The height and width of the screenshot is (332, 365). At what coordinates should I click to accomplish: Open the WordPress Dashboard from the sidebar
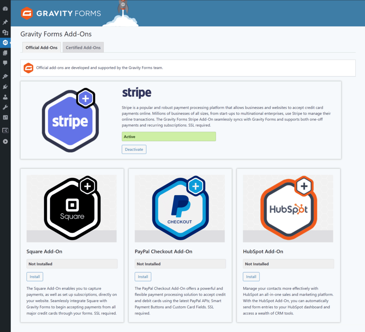(5, 8)
